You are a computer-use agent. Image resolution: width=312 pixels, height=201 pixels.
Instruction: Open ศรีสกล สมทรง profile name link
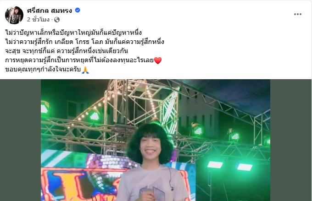[x=50, y=11]
